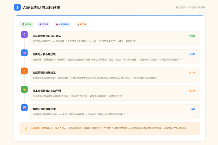Click the description starting 对话数据归档至情绪档案
Screen dimensions: 218x145
tap(79, 114)
